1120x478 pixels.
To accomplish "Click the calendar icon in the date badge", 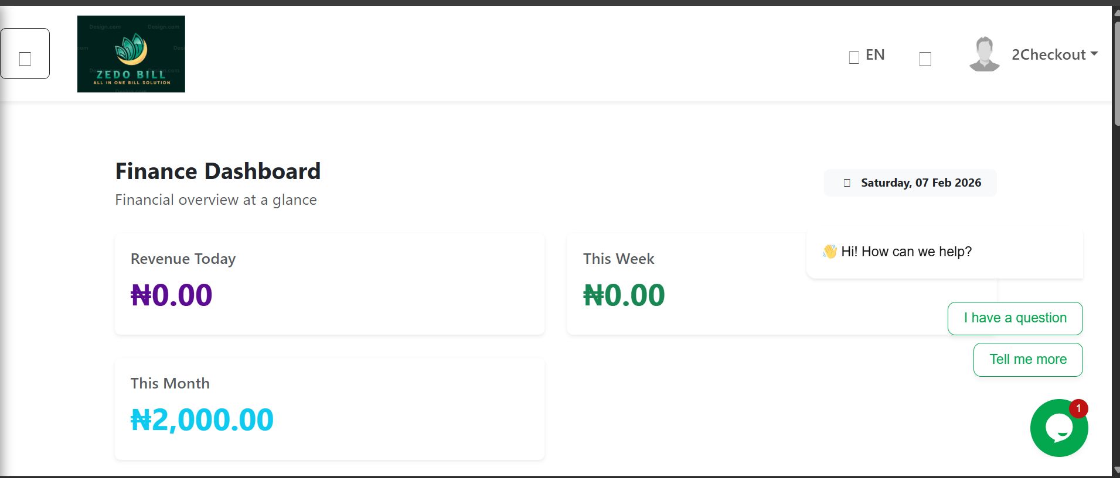I will tap(847, 183).
